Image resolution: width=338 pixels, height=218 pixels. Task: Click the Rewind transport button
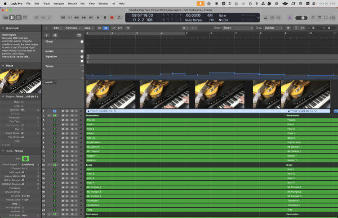click(x=76, y=17)
